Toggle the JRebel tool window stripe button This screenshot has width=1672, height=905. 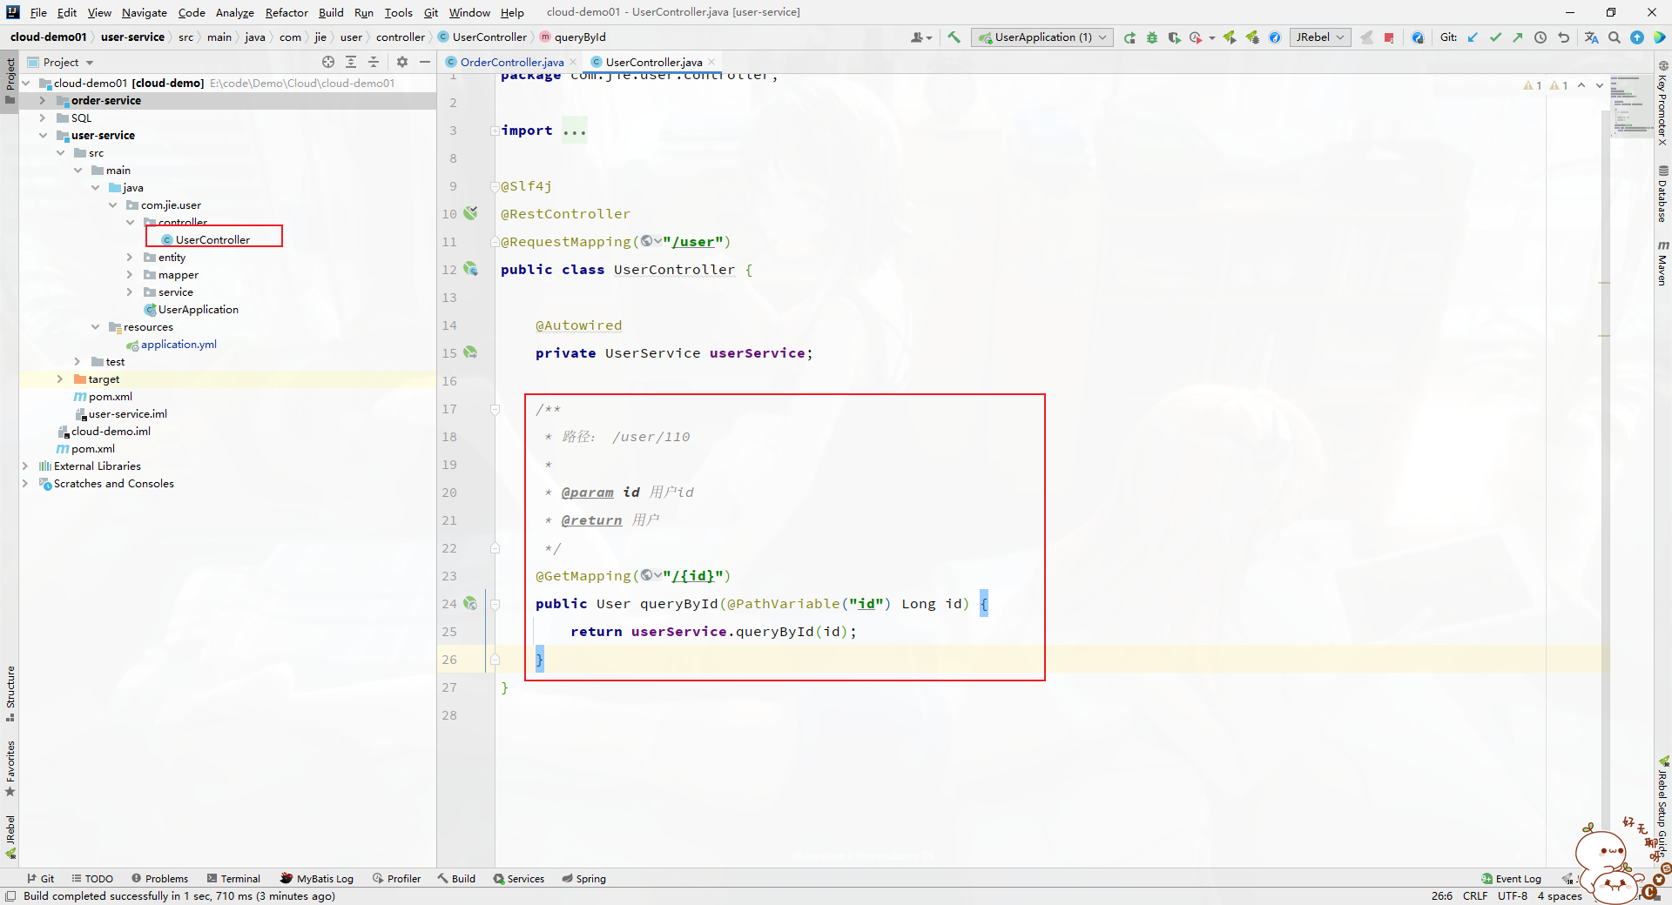click(10, 837)
